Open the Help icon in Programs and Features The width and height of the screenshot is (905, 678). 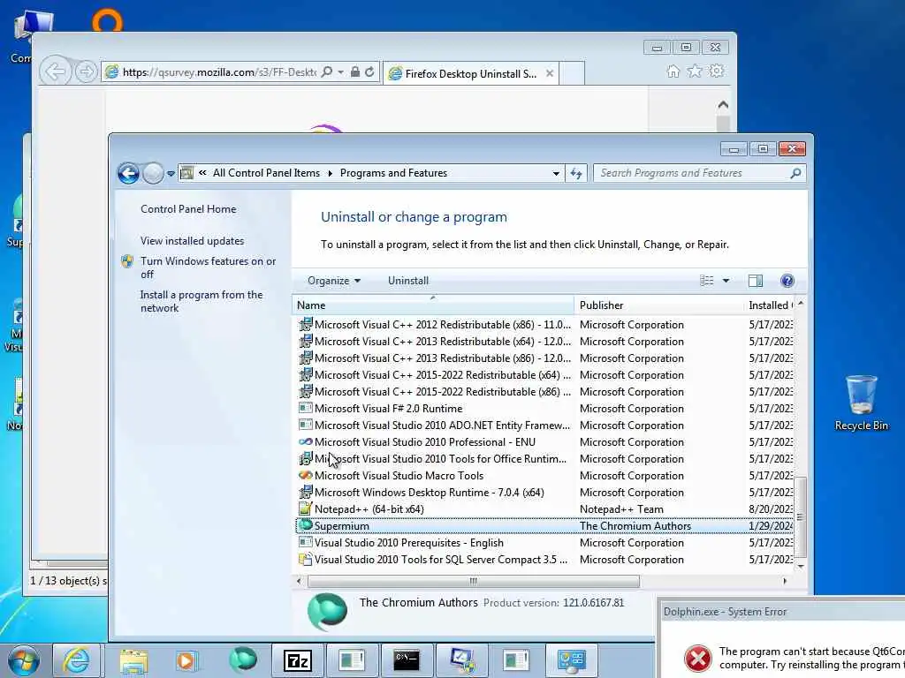tap(787, 281)
